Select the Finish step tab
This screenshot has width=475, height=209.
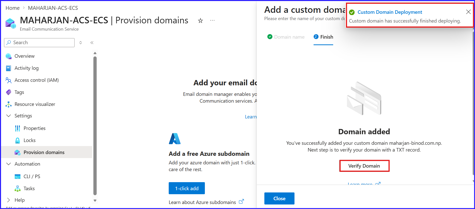coord(323,37)
